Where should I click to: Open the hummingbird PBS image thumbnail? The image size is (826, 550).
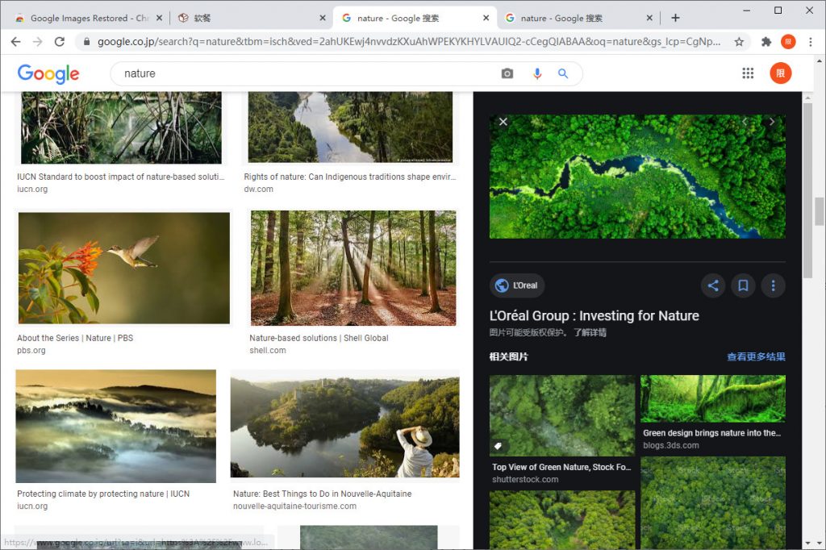coord(123,268)
